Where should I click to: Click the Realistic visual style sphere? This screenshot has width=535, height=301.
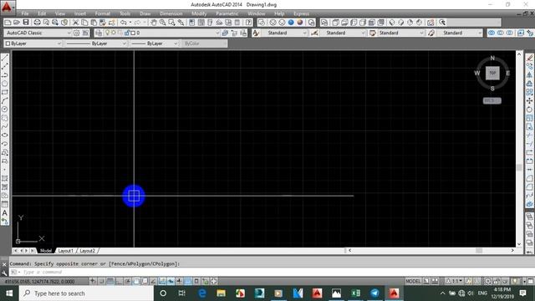tap(299, 23)
